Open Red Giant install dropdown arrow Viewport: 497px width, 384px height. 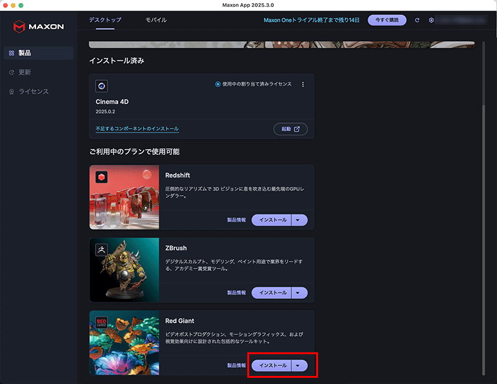pos(299,365)
